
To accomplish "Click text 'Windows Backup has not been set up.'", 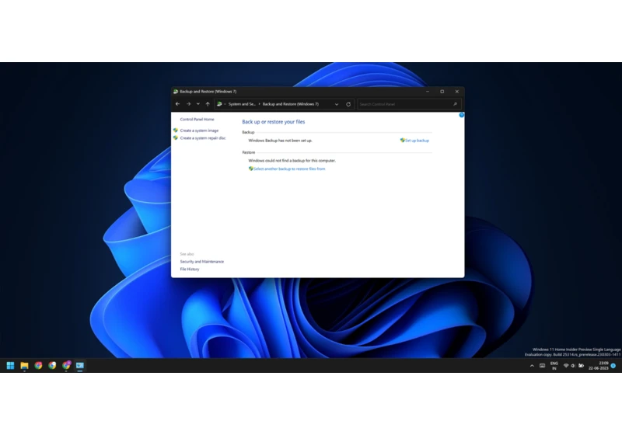I will pyautogui.click(x=280, y=141).
